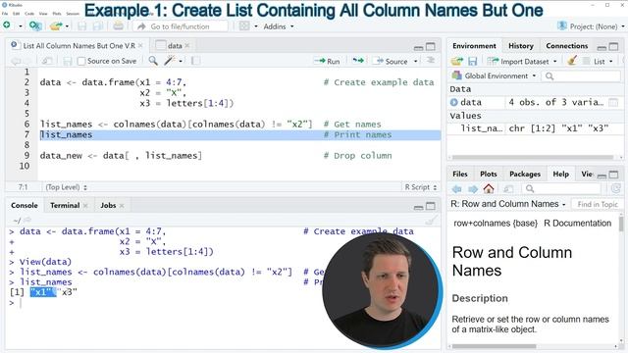Viewport: 628px width, 353px height.
Task: Click the New File plus icon
Action: (7, 25)
